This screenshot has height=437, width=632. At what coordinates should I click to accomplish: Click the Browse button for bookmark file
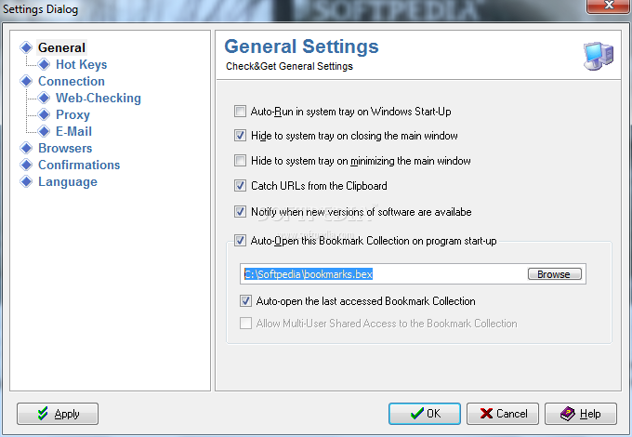pyautogui.click(x=555, y=274)
